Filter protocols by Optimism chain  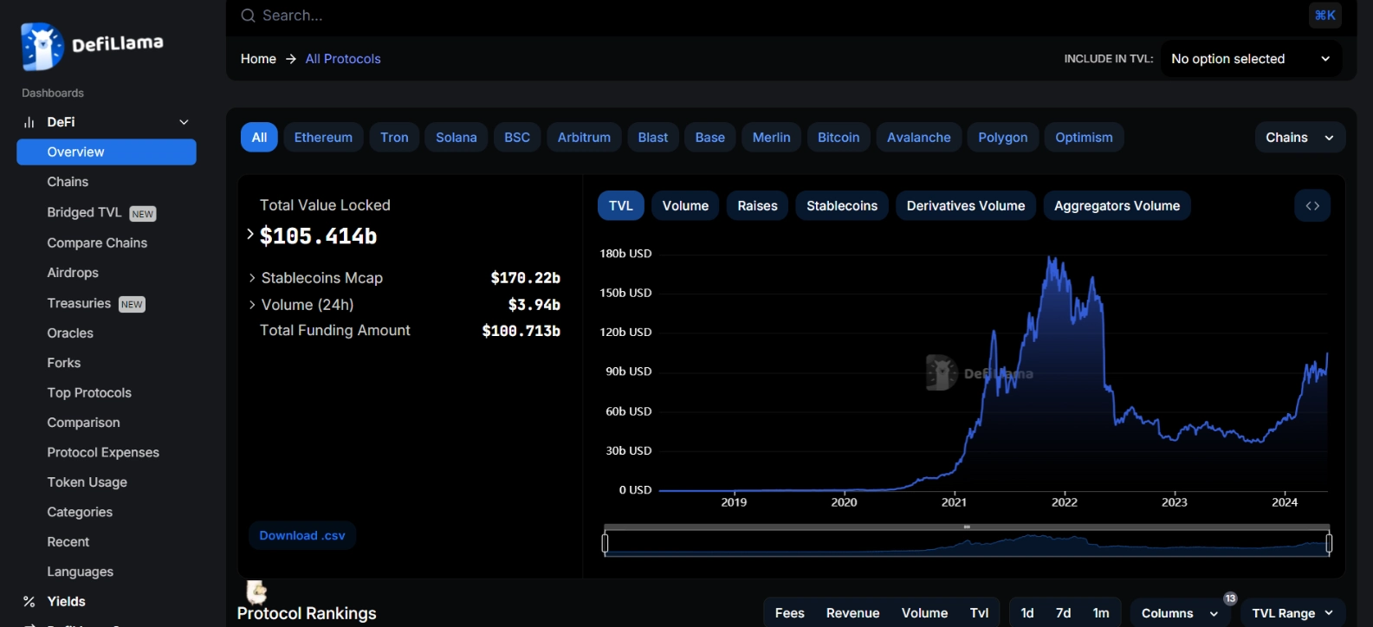point(1084,138)
